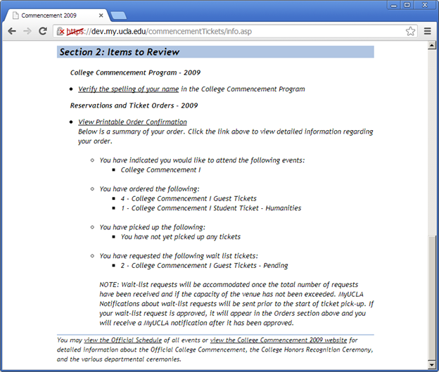This screenshot has height=372, width=439.
Task: Visit the College Commencement 2009 website link
Action: coord(278,340)
